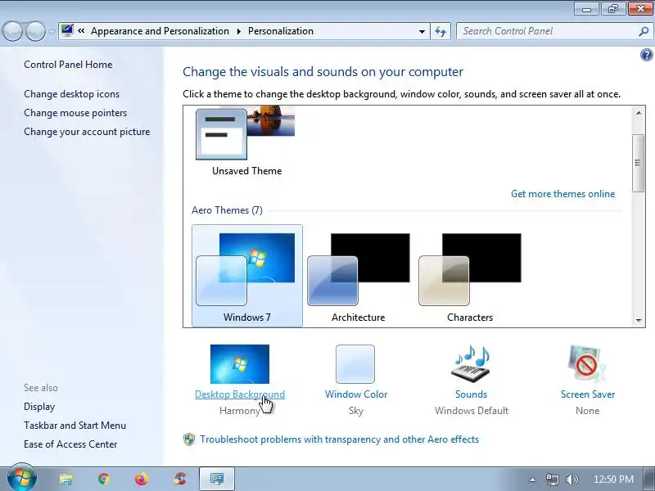This screenshot has width=655, height=491.
Task: Click the Window Color link
Action: point(356,394)
